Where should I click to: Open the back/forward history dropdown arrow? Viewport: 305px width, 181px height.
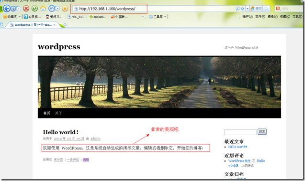pos(19,9)
